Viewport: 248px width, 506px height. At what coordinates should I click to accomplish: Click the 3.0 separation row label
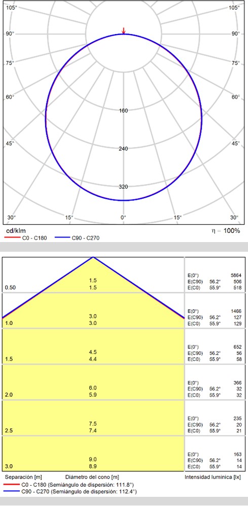coord(9,466)
